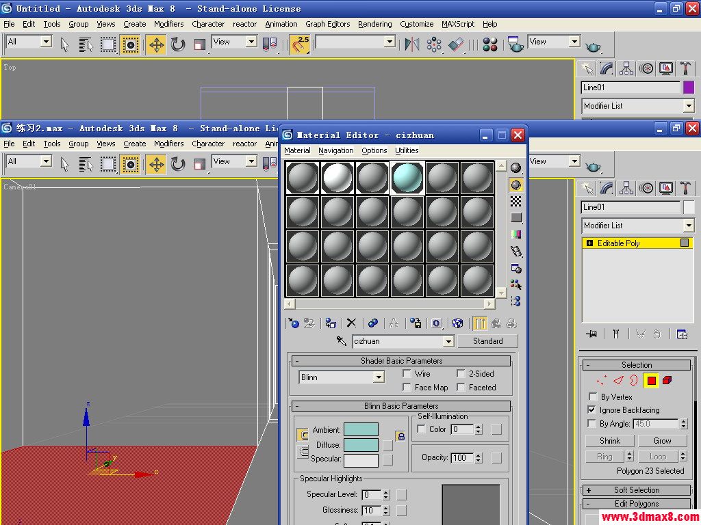The width and height of the screenshot is (701, 525).
Task: Tick the By Vertex checkbox
Action: [592, 396]
